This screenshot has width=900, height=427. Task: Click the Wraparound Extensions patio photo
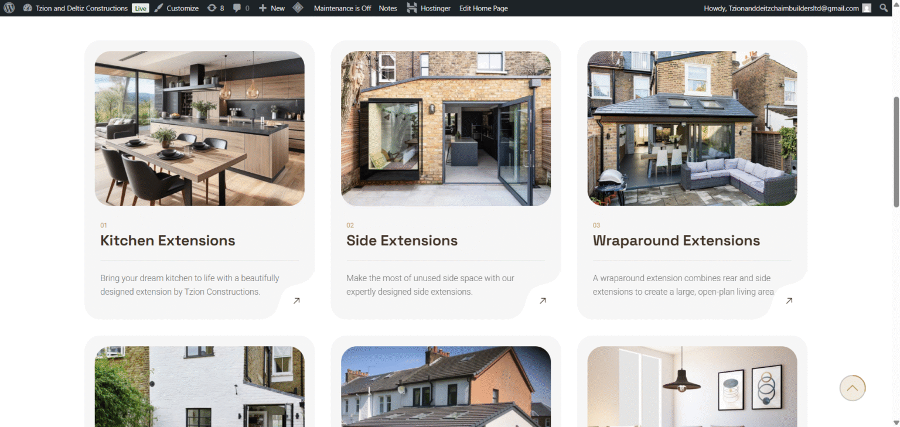(692, 128)
